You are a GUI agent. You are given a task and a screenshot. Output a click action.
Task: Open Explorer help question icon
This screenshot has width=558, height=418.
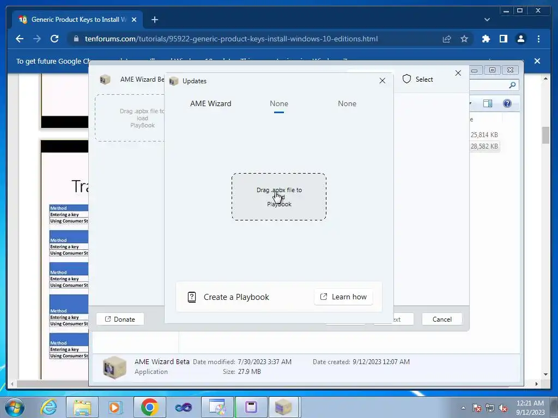(x=507, y=103)
